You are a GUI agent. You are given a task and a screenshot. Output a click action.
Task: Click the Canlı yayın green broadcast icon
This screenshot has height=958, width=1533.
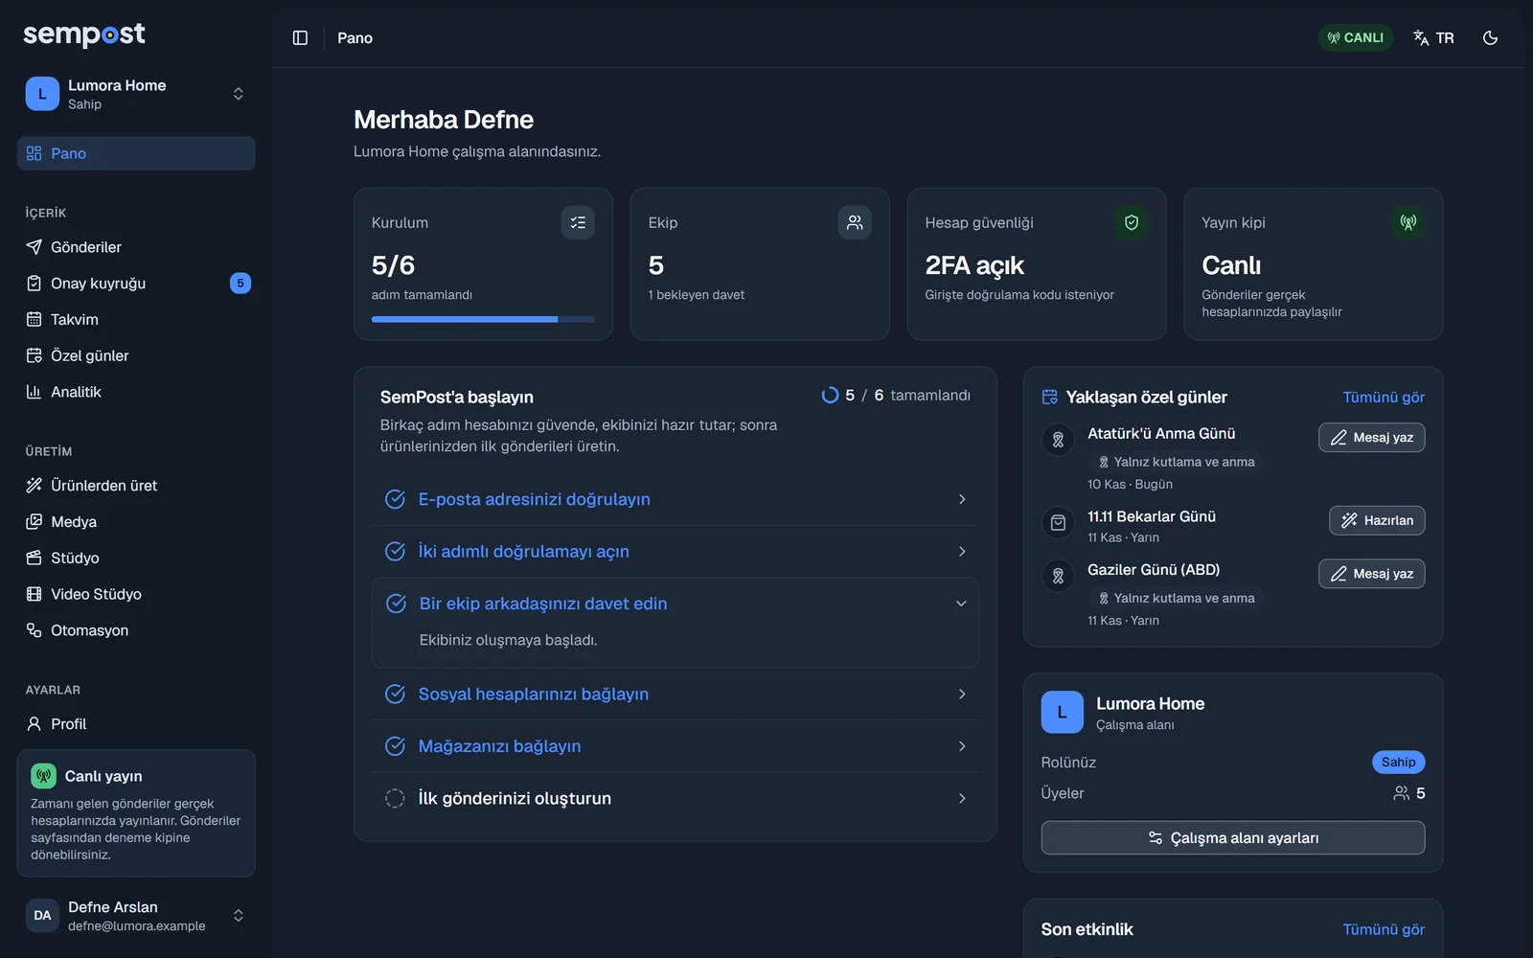[x=43, y=776]
